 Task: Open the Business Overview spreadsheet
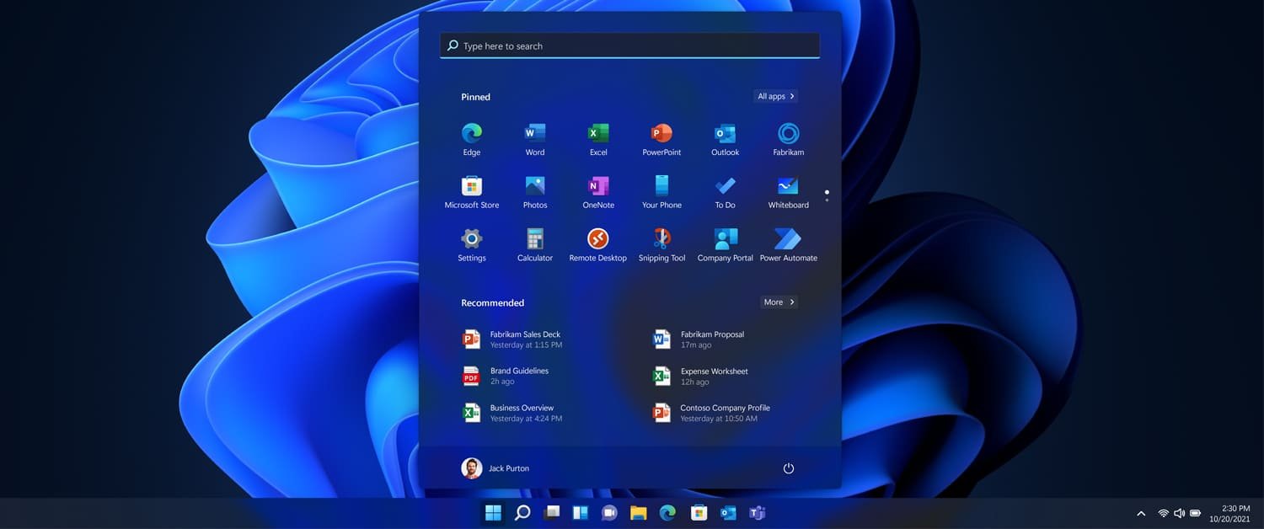tap(512, 413)
